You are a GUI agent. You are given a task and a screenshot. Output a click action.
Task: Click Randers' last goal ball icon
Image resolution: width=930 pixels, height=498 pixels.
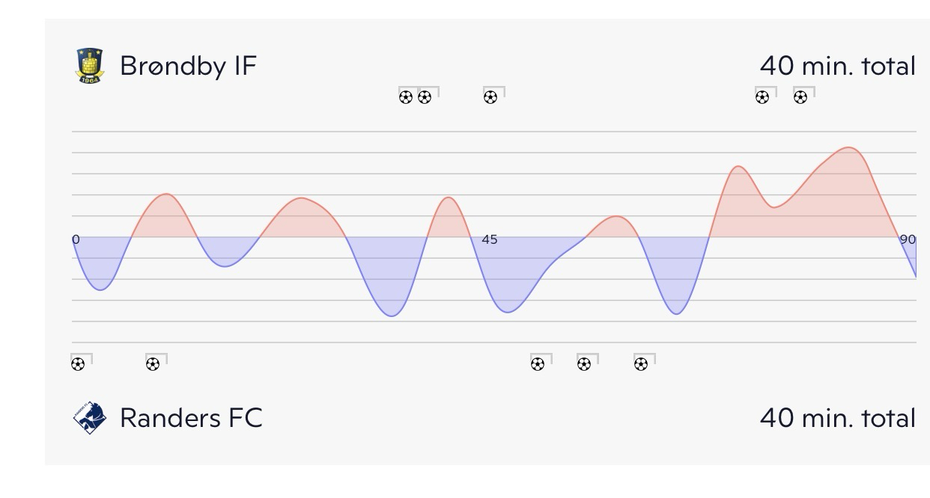pos(641,364)
